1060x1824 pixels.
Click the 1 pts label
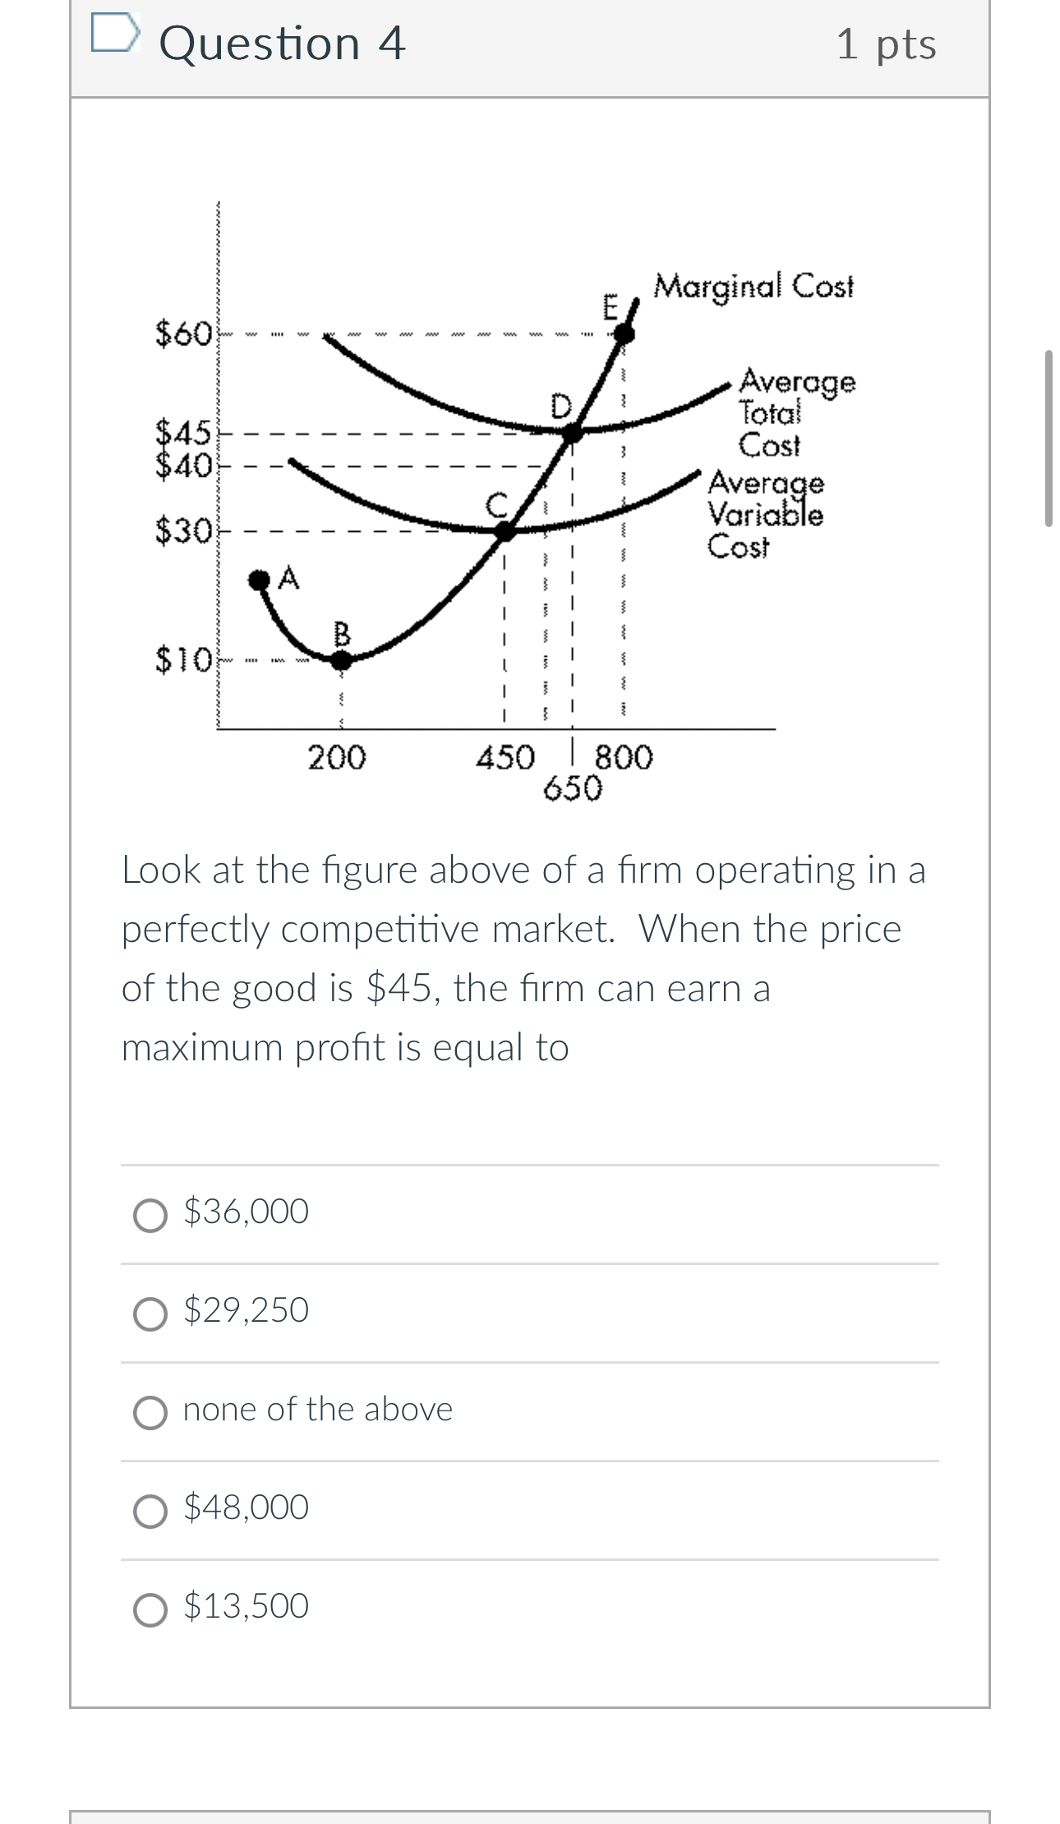pyautogui.click(x=884, y=45)
